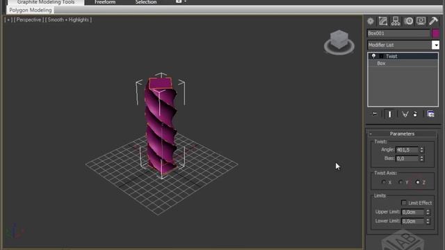Switch to the Freeform tab
Image resolution: width=445 pixels, height=250 pixels.
105,2
